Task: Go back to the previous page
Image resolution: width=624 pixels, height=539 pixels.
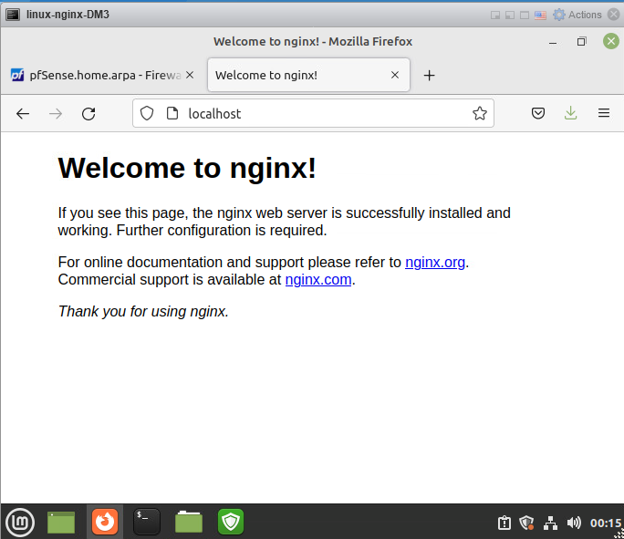Action: point(23,114)
